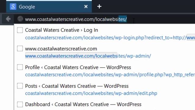195x110 pixels.
Task: Choose 'Profile ‹ Coastal Waters Creative — WordPress'
Action: click(78, 67)
